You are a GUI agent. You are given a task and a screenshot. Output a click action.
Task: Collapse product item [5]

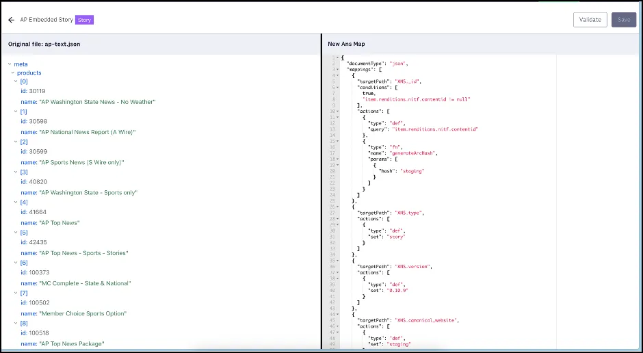[x=16, y=233]
